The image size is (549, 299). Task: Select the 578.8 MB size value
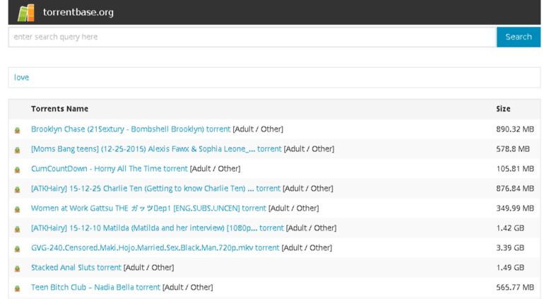[x=512, y=149]
